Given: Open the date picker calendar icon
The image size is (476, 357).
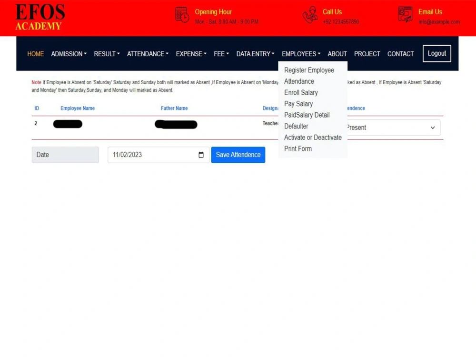Looking at the screenshot, I should (x=201, y=155).
